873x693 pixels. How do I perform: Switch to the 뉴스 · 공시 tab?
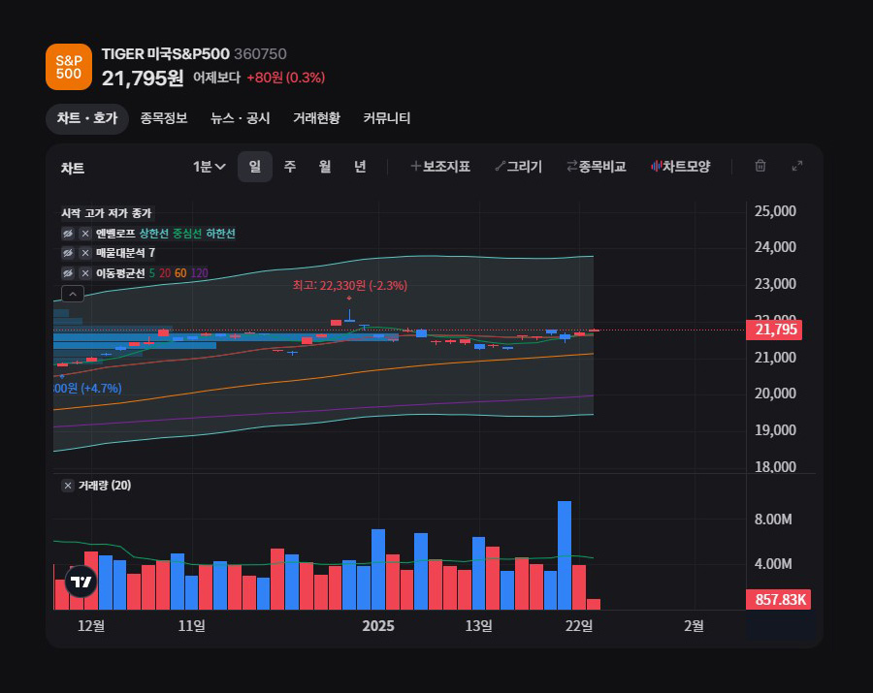coord(240,118)
